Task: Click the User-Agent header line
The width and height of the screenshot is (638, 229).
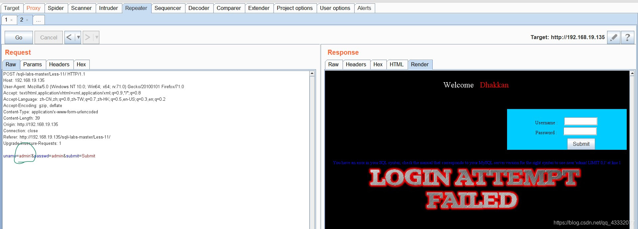Action: (94, 86)
